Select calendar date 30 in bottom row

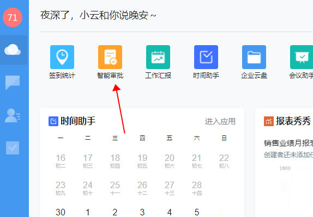pos(61,212)
